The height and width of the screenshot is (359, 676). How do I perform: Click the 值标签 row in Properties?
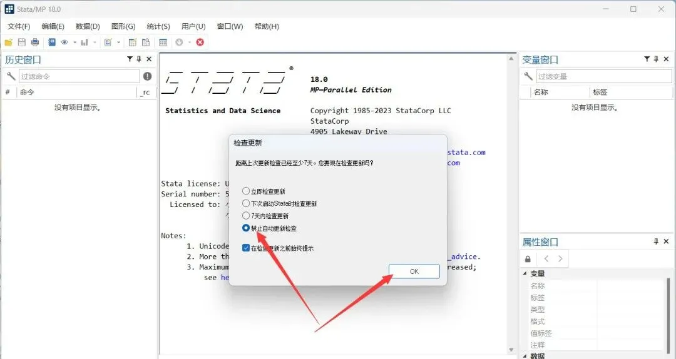point(595,333)
